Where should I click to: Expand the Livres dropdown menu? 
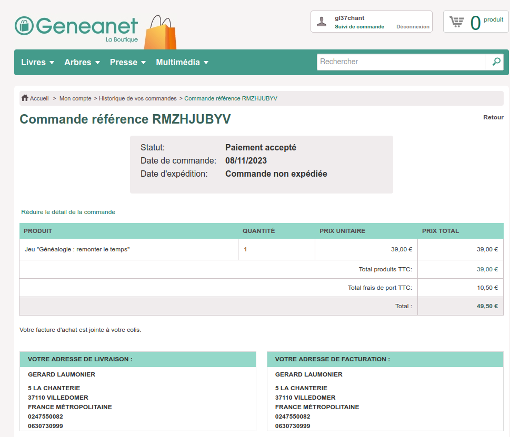(37, 63)
